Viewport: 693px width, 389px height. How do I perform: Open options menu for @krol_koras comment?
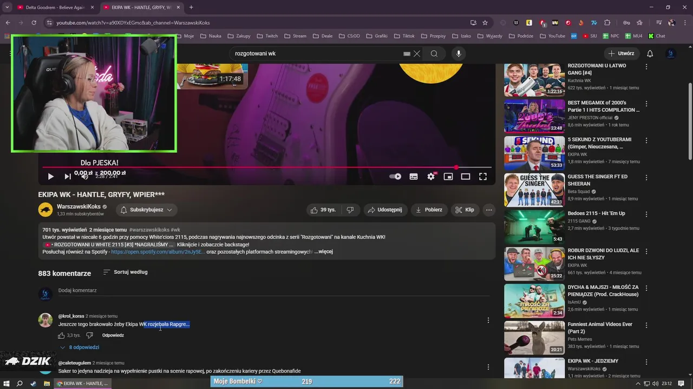coord(488,320)
